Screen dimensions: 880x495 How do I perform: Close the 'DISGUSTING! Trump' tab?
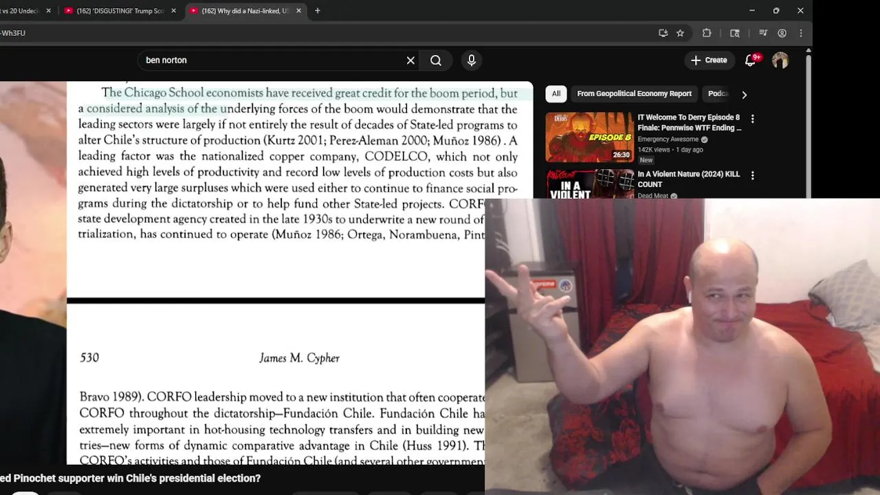(173, 11)
